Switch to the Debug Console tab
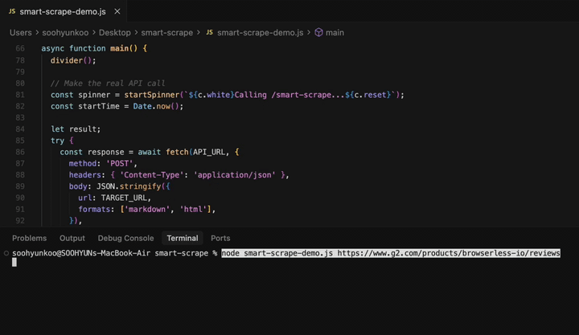 point(125,238)
